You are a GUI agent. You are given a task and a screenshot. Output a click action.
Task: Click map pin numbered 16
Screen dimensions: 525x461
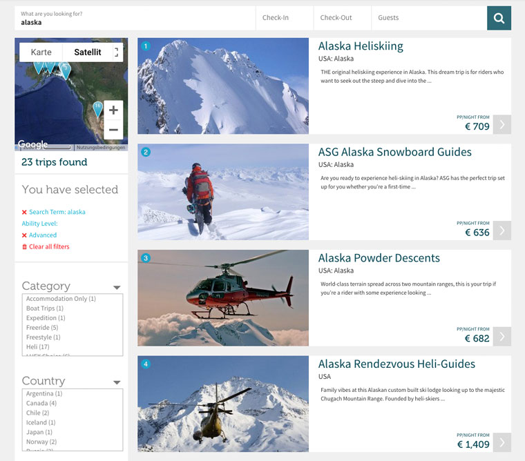point(97,109)
